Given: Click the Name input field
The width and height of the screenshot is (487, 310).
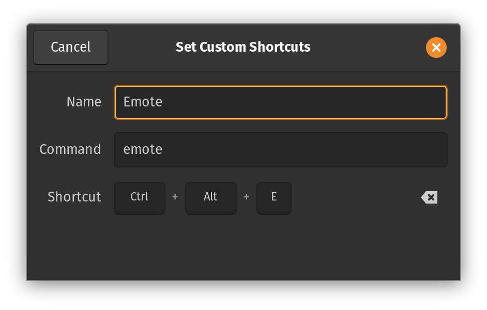Looking at the screenshot, I should point(280,102).
